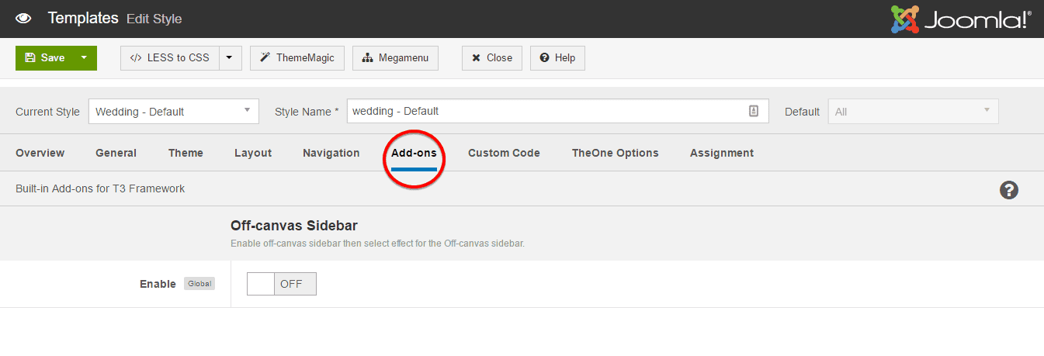The image size is (1044, 356).
Task: Click the Global badge next to Enable
Action: [199, 284]
